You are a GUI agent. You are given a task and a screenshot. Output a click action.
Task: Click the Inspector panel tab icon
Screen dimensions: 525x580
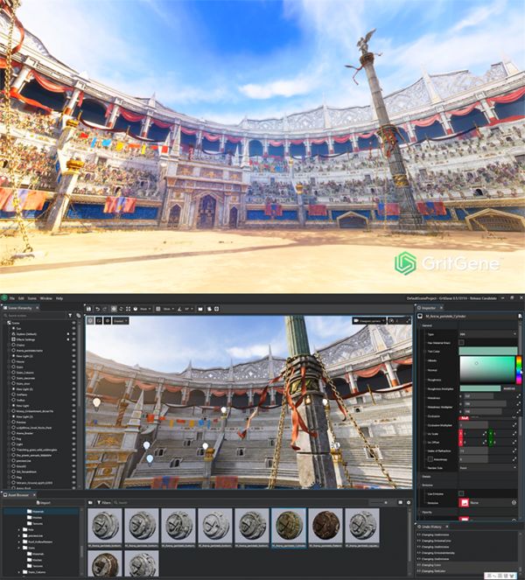tap(419, 308)
